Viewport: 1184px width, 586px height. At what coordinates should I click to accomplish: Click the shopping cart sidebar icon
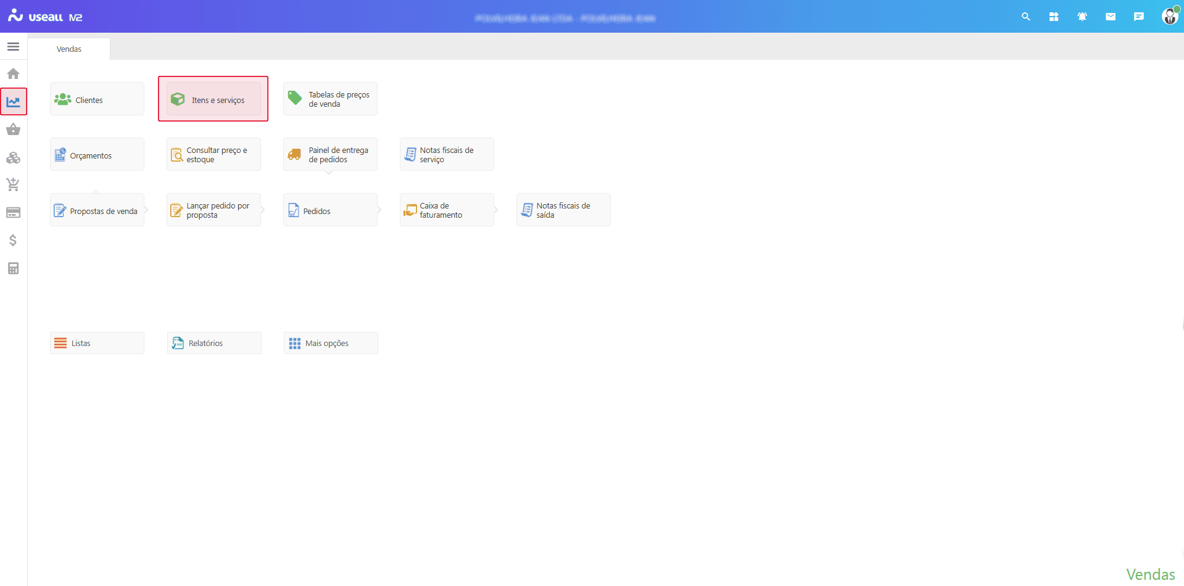(x=13, y=184)
